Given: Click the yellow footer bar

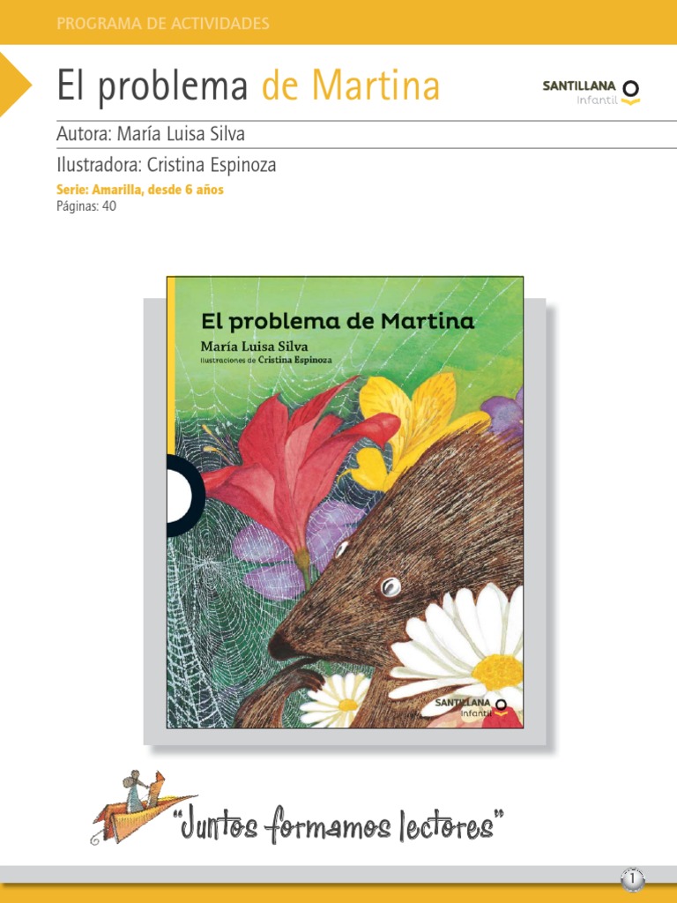Looking at the screenshot, I should click(x=338, y=894).
